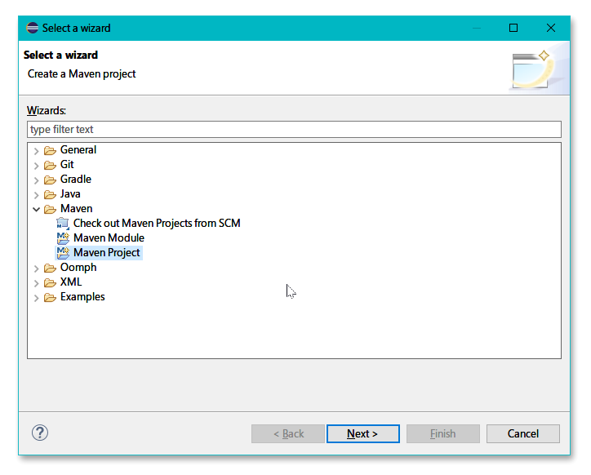591x475 pixels.
Task: Maximize the Select a wizard dialog
Action: 513,28
